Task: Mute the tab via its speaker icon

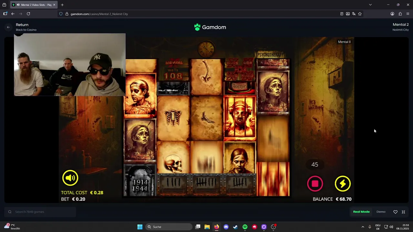Action: coord(18,5)
